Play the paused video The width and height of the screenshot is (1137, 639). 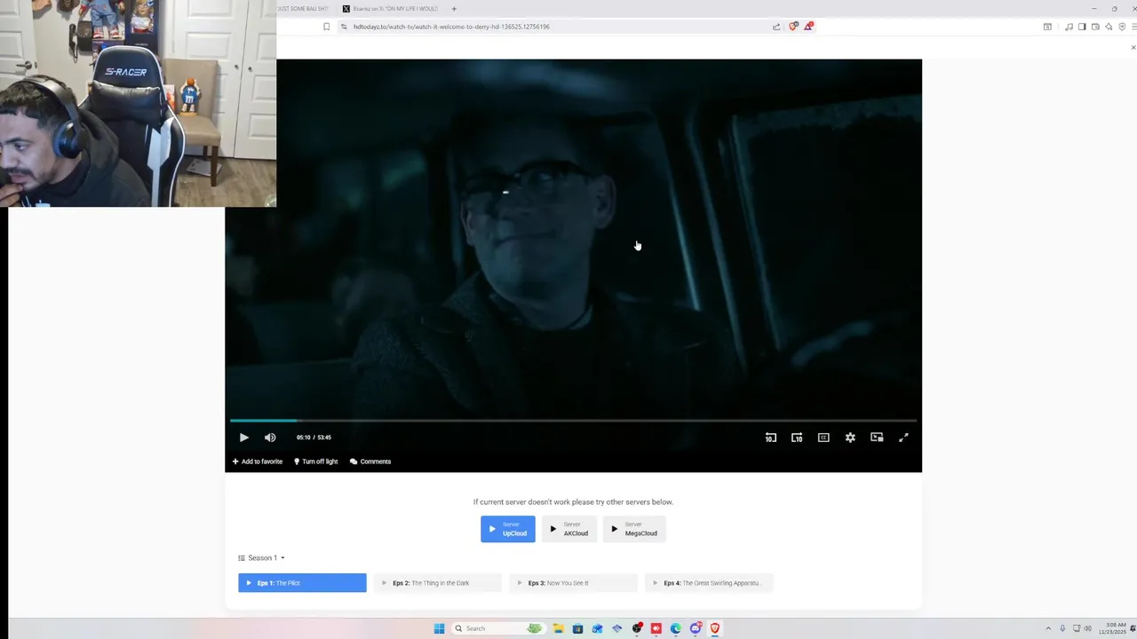pyautogui.click(x=244, y=438)
